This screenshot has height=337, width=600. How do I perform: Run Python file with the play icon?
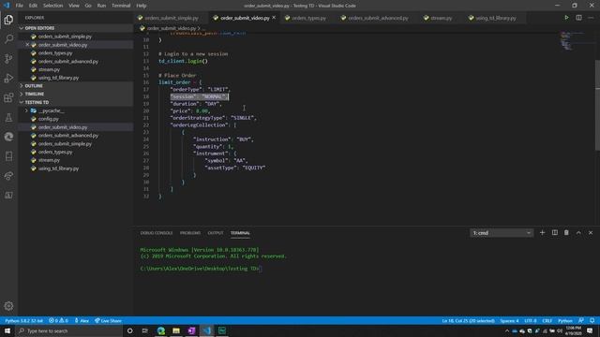[566, 18]
